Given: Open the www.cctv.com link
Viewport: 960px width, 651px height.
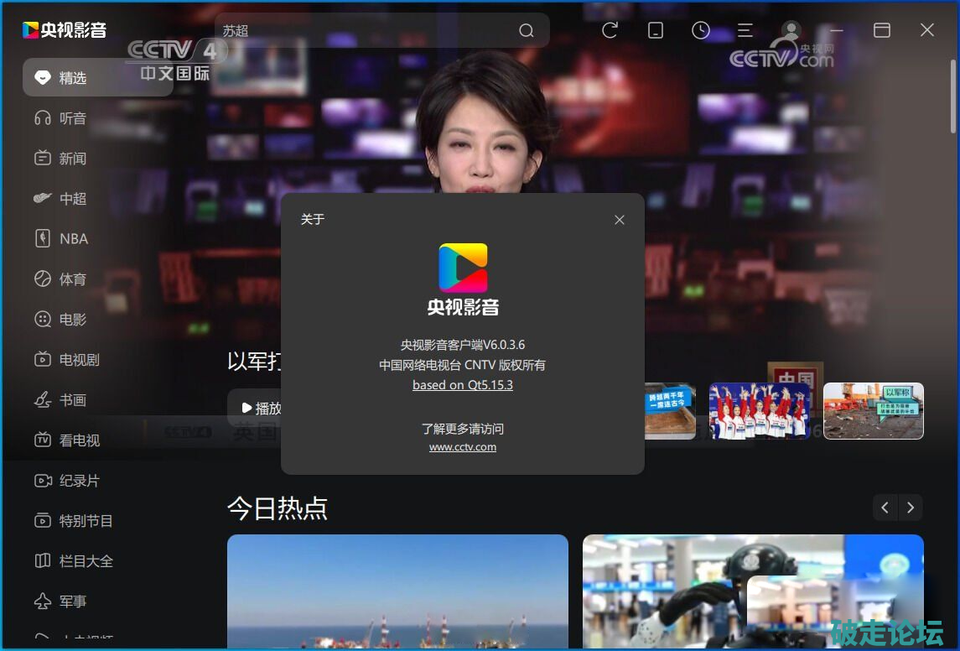Looking at the screenshot, I should pos(463,447).
